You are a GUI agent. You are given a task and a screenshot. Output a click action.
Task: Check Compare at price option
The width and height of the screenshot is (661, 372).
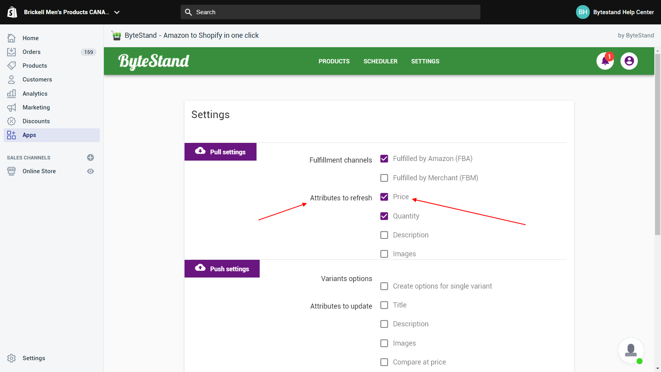click(384, 362)
